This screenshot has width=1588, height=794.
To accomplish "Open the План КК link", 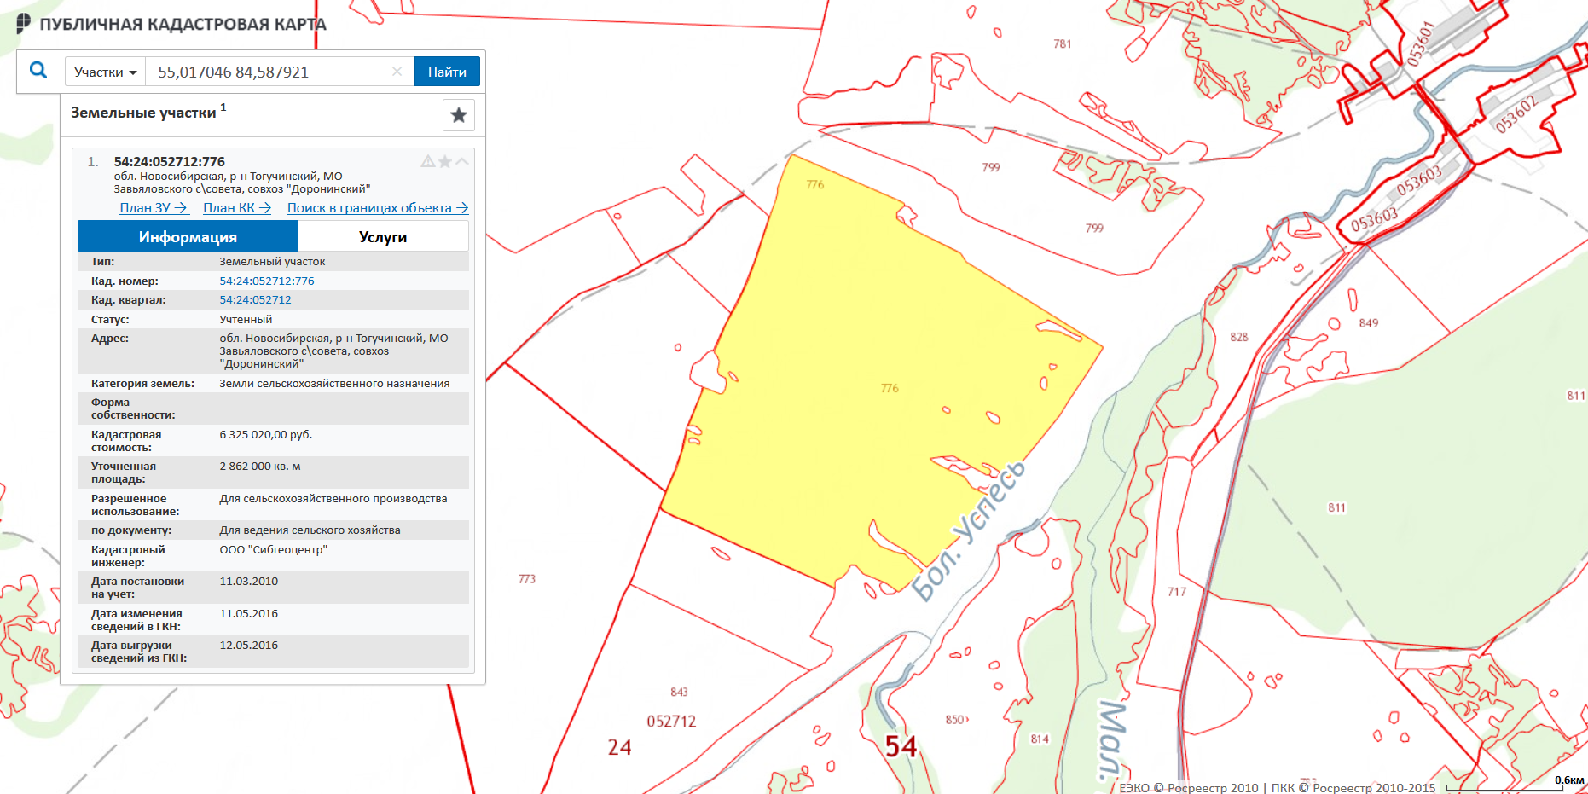I will 236,208.
